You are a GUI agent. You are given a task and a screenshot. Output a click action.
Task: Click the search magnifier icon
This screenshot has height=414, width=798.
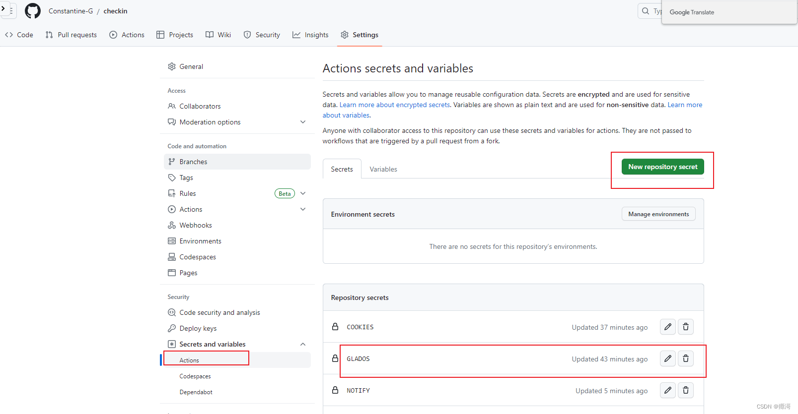pyautogui.click(x=646, y=11)
